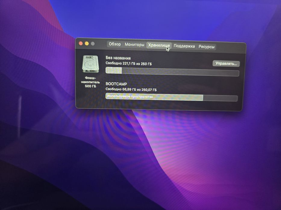Click the hard drive icon
This screenshot has height=210, width=281.
point(91,64)
